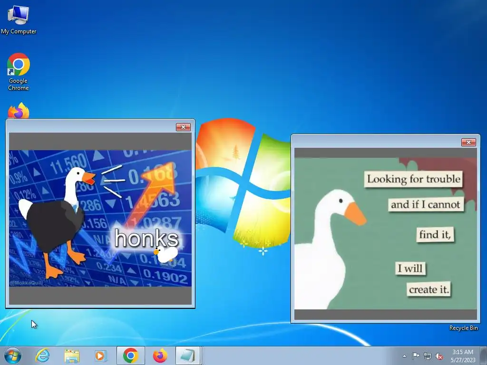Viewport: 487px width, 365px height.
Task: Click the Windows Start orb
Action: 13,355
